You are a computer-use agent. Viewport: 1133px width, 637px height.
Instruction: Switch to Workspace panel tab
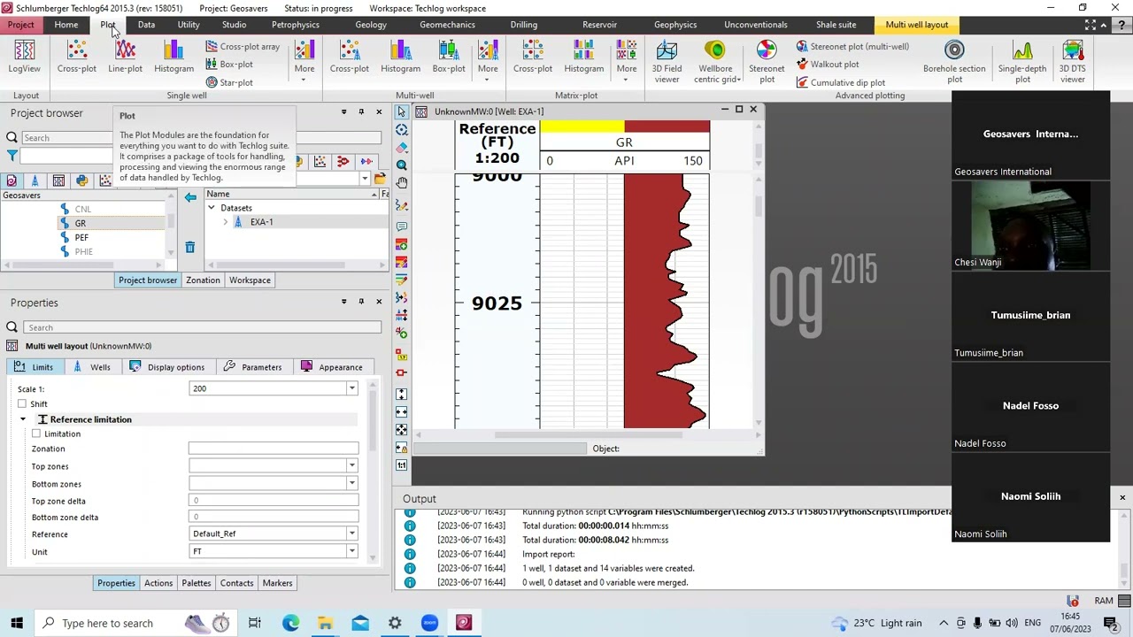pos(250,280)
